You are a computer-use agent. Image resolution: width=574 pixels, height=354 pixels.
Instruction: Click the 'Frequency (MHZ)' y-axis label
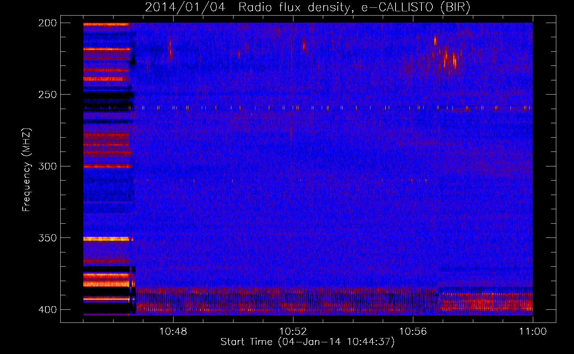coord(27,170)
